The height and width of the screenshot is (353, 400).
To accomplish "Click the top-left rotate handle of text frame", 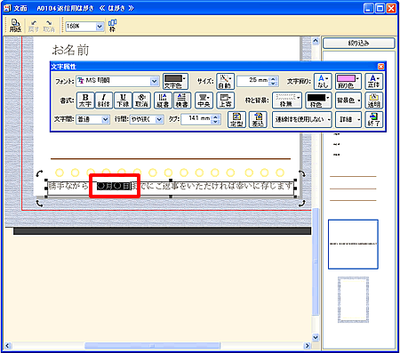I will pos(39,173).
